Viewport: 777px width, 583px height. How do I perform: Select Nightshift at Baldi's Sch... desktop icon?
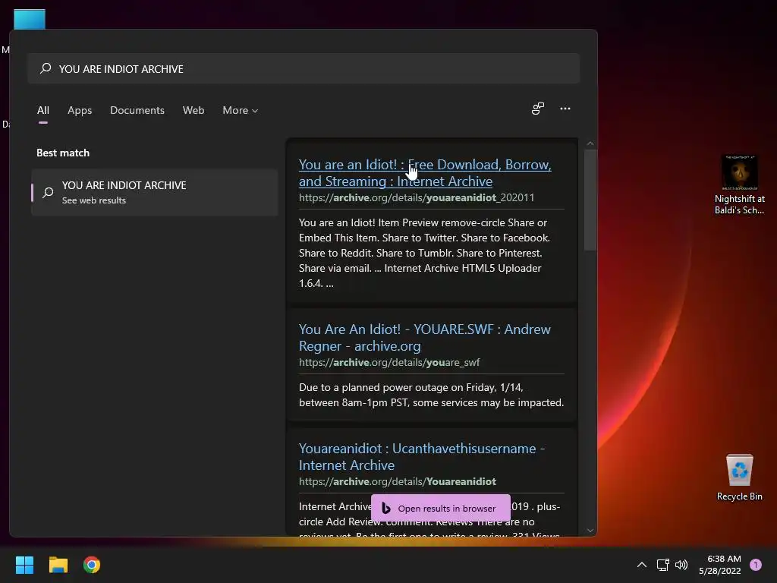(739, 184)
